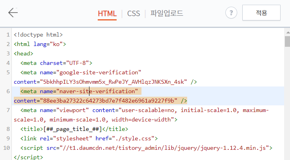Click line number 4 in the gutter
Screen dimensions: 290x160
8,63
